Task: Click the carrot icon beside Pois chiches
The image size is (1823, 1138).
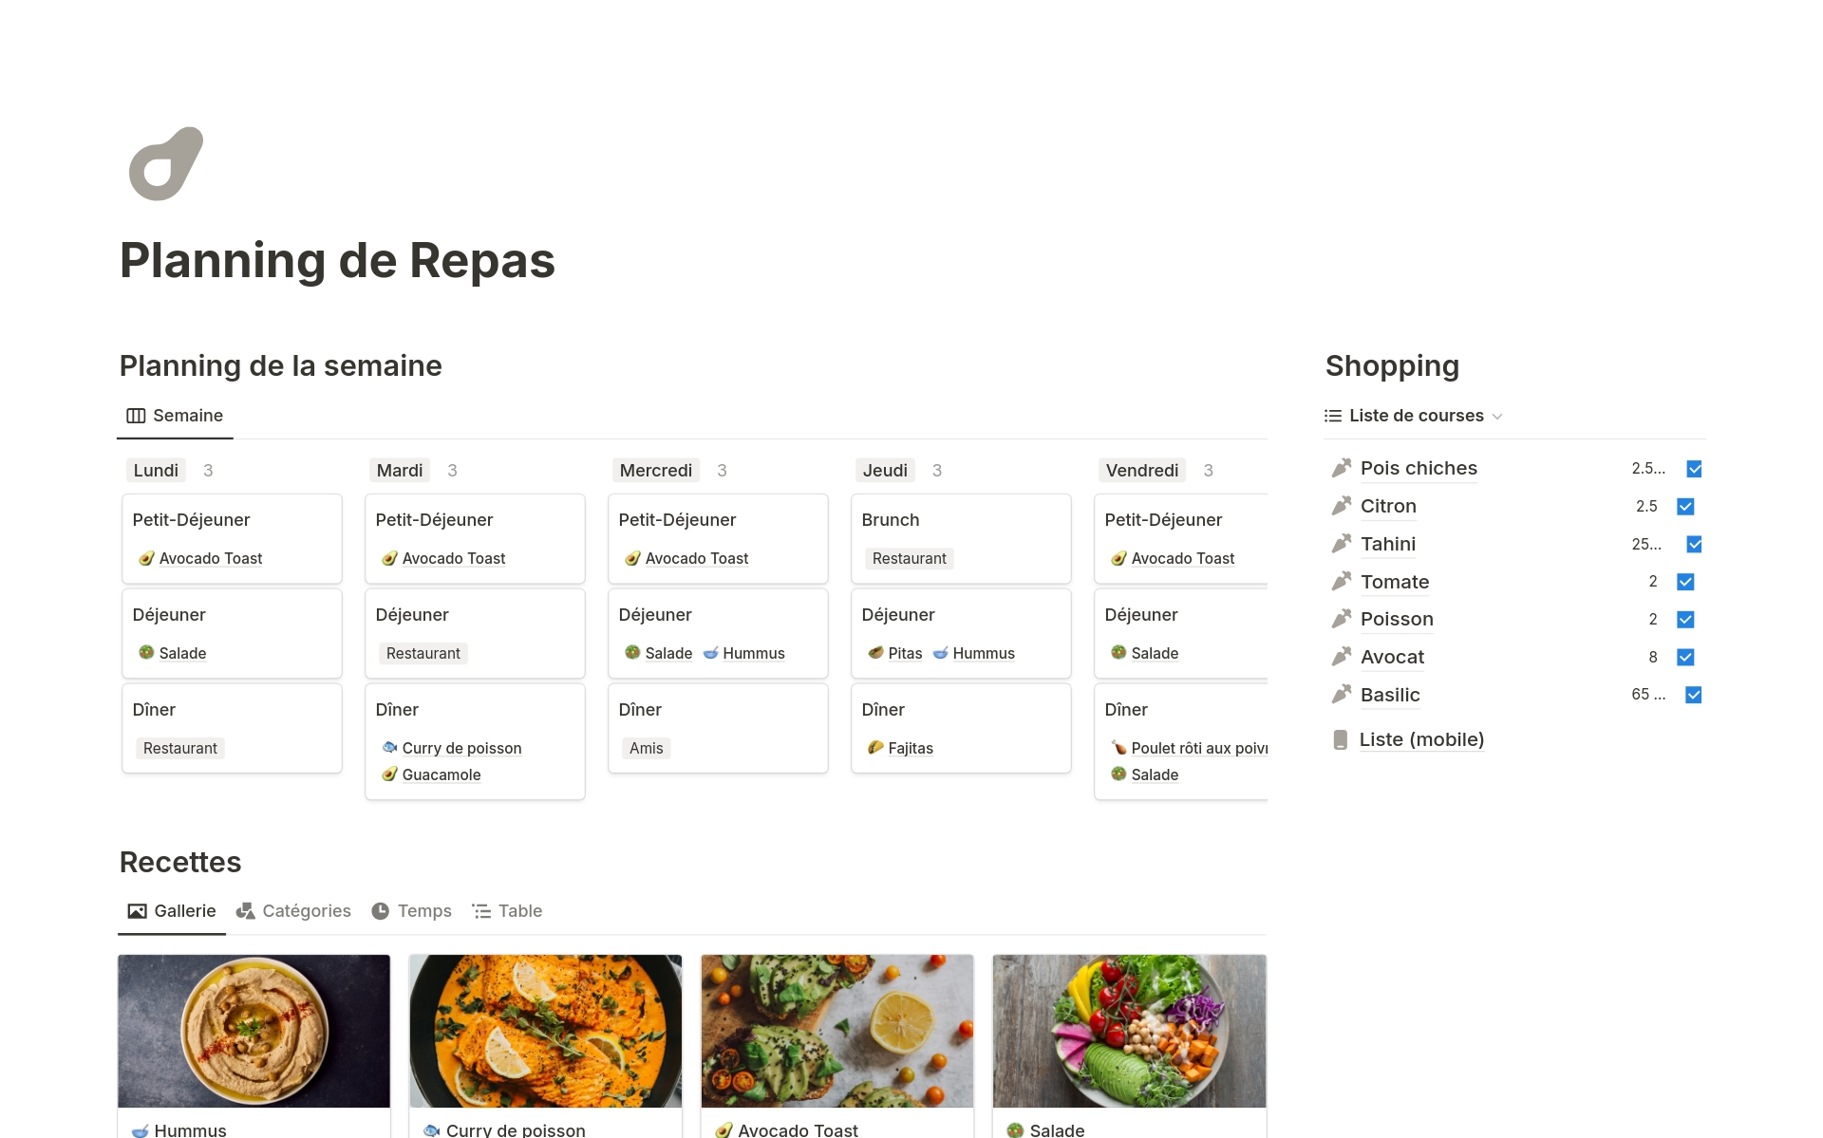Action: [x=1341, y=468]
